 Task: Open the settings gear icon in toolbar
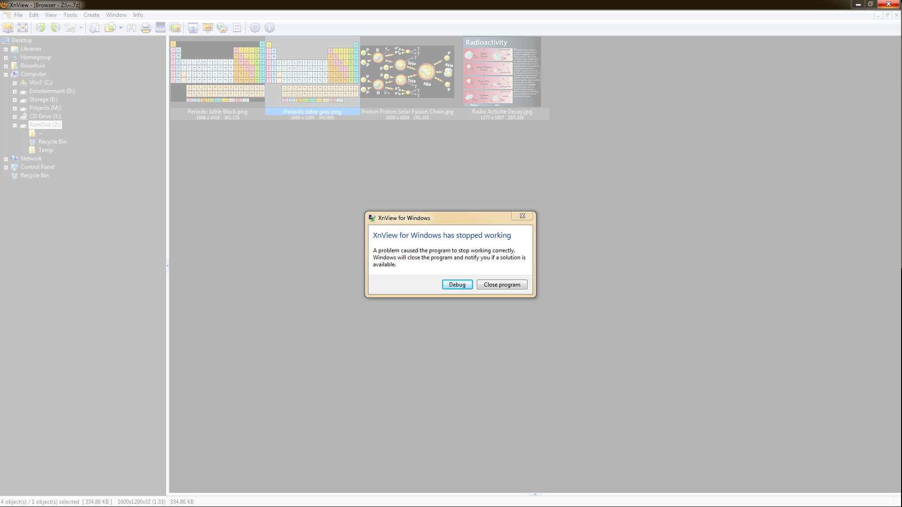pyautogui.click(x=255, y=28)
